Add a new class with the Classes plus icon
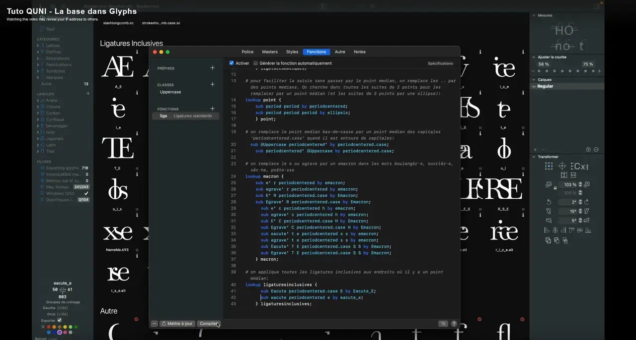The image size is (636, 340). click(212, 85)
